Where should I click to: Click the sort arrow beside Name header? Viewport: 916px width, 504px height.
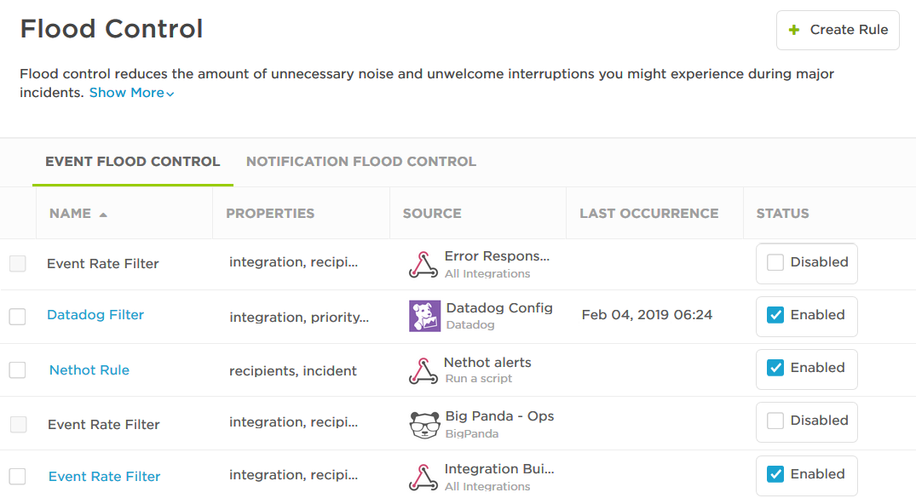click(x=103, y=215)
